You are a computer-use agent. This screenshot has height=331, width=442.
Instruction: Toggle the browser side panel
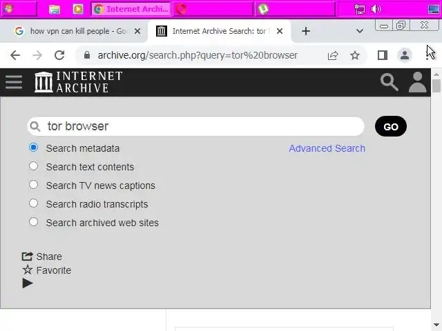382,55
